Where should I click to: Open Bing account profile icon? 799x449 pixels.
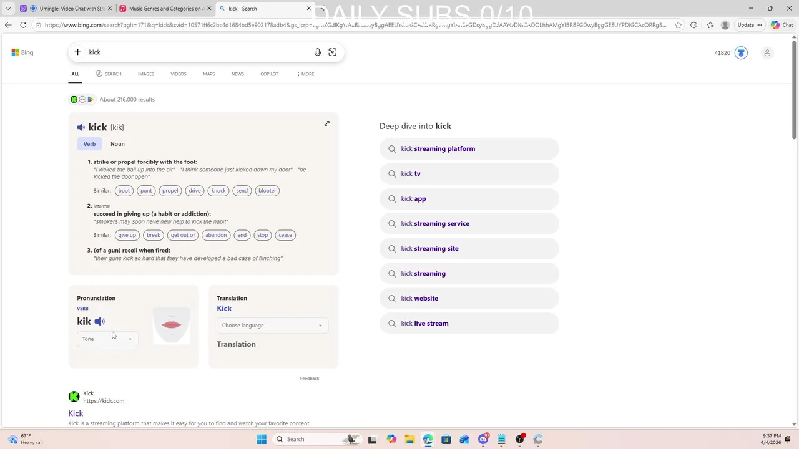767,53
